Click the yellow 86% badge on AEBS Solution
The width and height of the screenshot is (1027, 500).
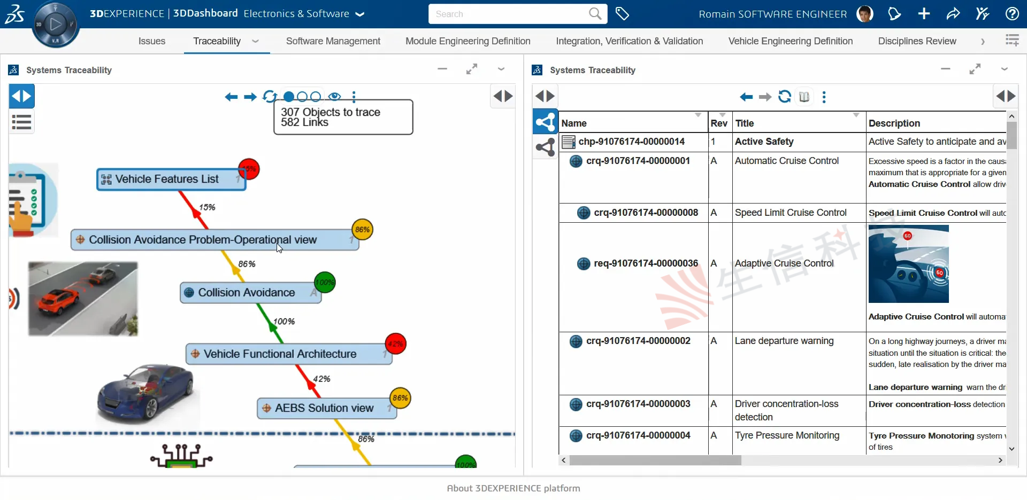400,397
